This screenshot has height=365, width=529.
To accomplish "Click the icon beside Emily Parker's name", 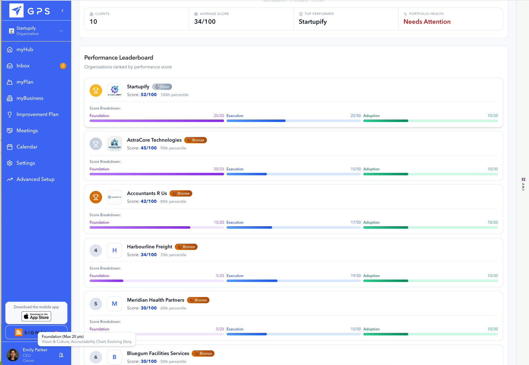I will tap(61, 355).
